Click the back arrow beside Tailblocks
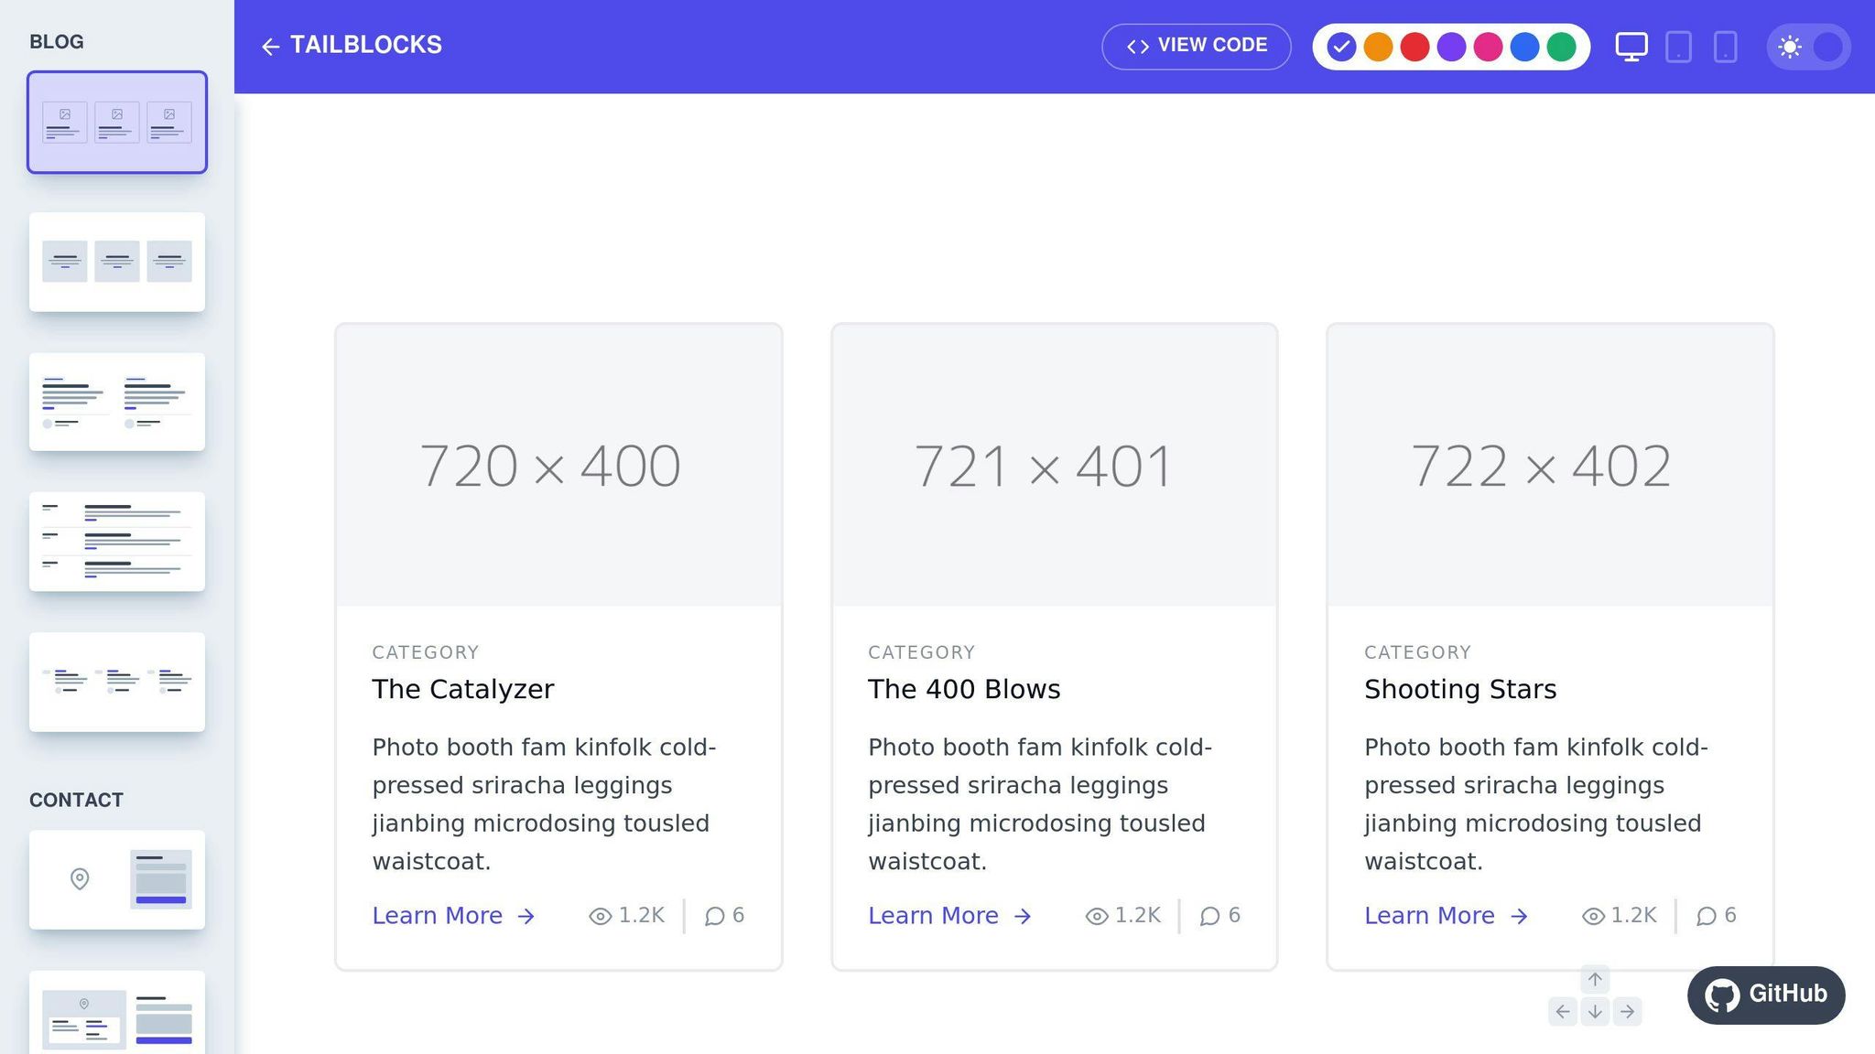 click(x=270, y=46)
